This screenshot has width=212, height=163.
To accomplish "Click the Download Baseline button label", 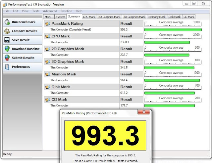I will (x=26, y=49).
